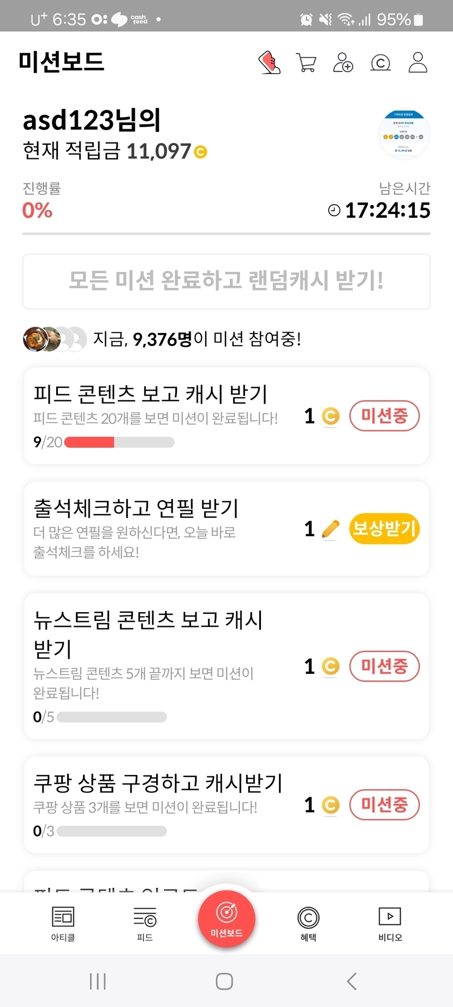Viewport: 453px width, 1007px height.
Task: Open the red sneaker step-counter icon
Action: pos(269,63)
